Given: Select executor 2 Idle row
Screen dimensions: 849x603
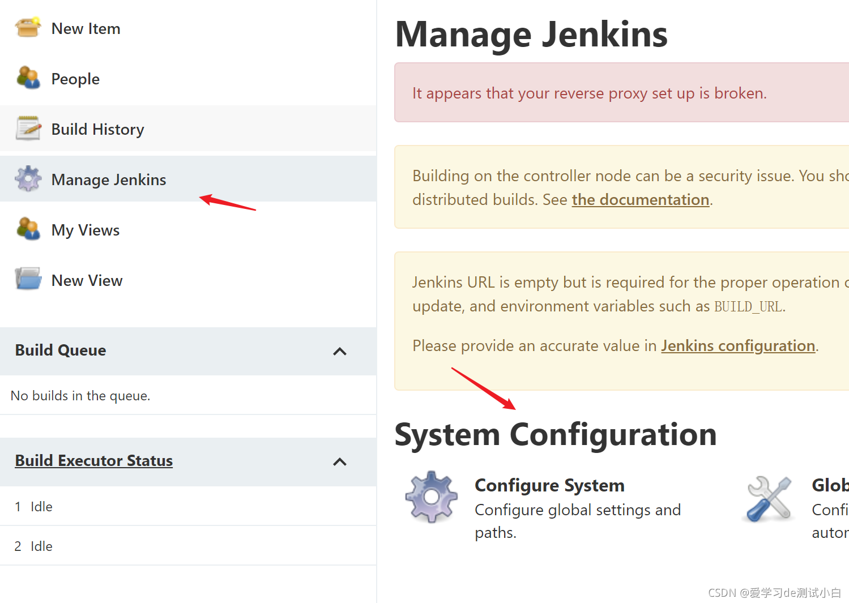Looking at the screenshot, I should click(188, 546).
